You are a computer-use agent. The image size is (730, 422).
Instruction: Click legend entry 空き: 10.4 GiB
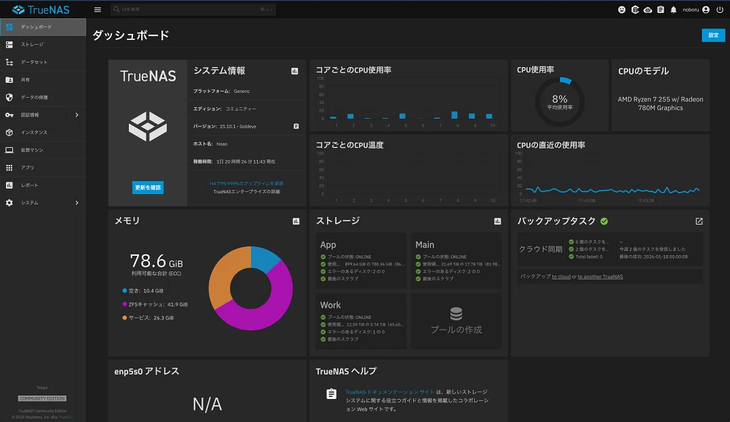tap(142, 290)
